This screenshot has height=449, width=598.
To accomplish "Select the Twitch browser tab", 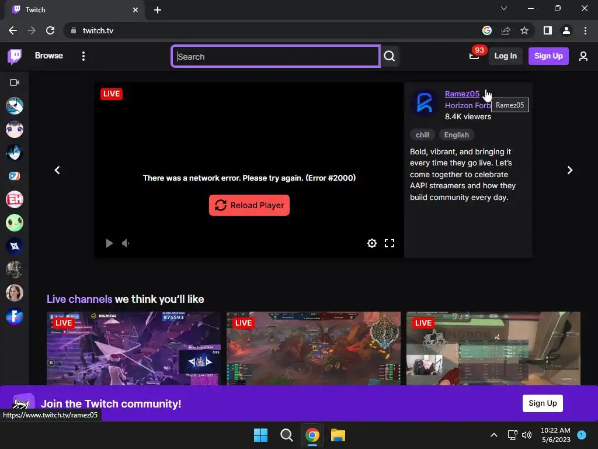I will tap(74, 10).
